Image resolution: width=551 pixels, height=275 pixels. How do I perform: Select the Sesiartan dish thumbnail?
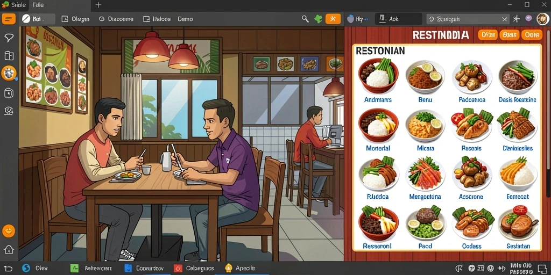pyautogui.click(x=518, y=222)
